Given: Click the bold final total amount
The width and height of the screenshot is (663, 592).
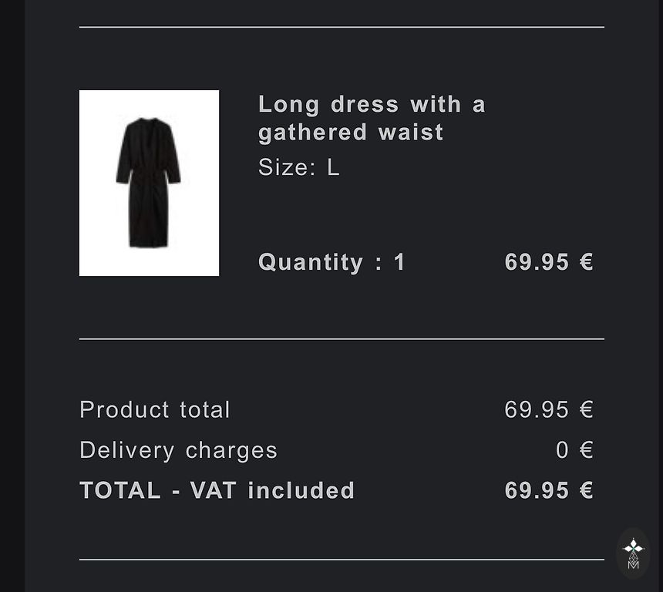Looking at the screenshot, I should click(x=548, y=490).
